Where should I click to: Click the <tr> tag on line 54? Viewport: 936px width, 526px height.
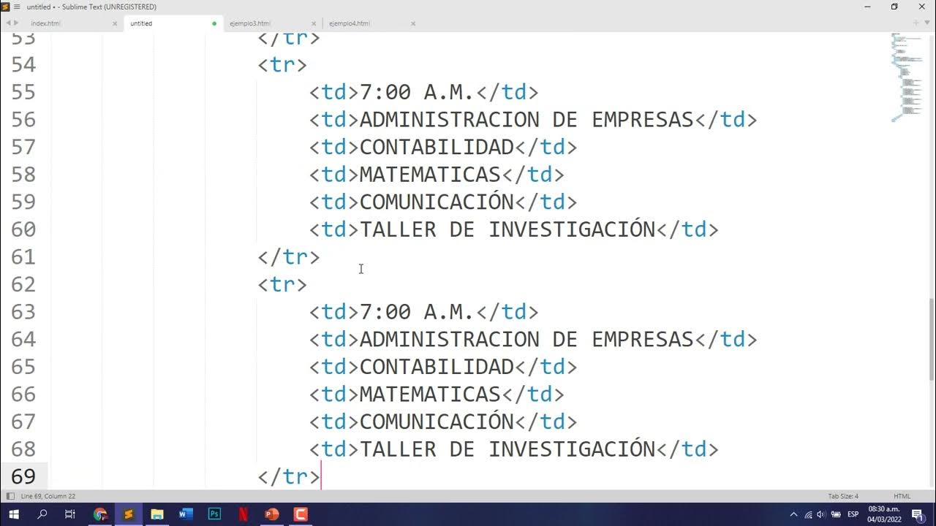pos(282,64)
